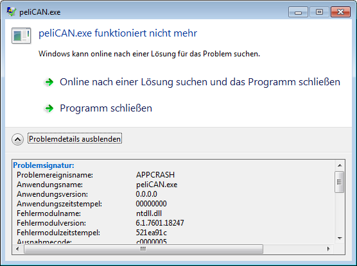The height and width of the screenshot is (266, 357).
Task: Click the ntdll.dll value
Action: point(149,213)
